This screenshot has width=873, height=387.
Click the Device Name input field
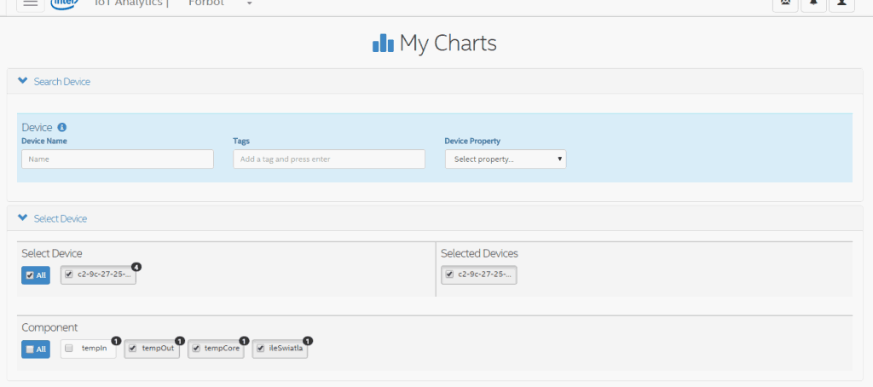click(x=118, y=159)
